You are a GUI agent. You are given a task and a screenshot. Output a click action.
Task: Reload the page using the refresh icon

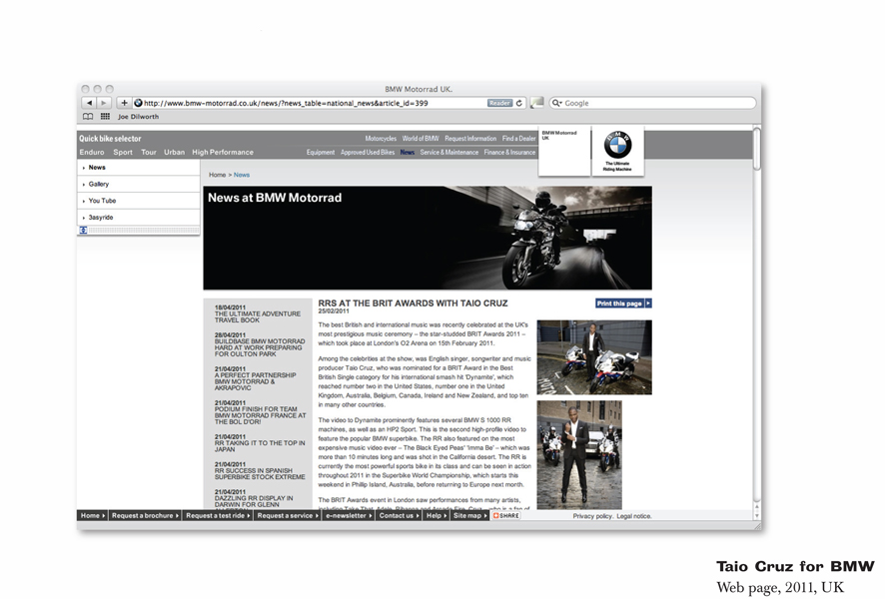pyautogui.click(x=519, y=103)
